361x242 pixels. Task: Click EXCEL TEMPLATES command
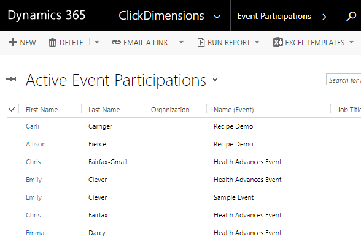click(x=315, y=43)
